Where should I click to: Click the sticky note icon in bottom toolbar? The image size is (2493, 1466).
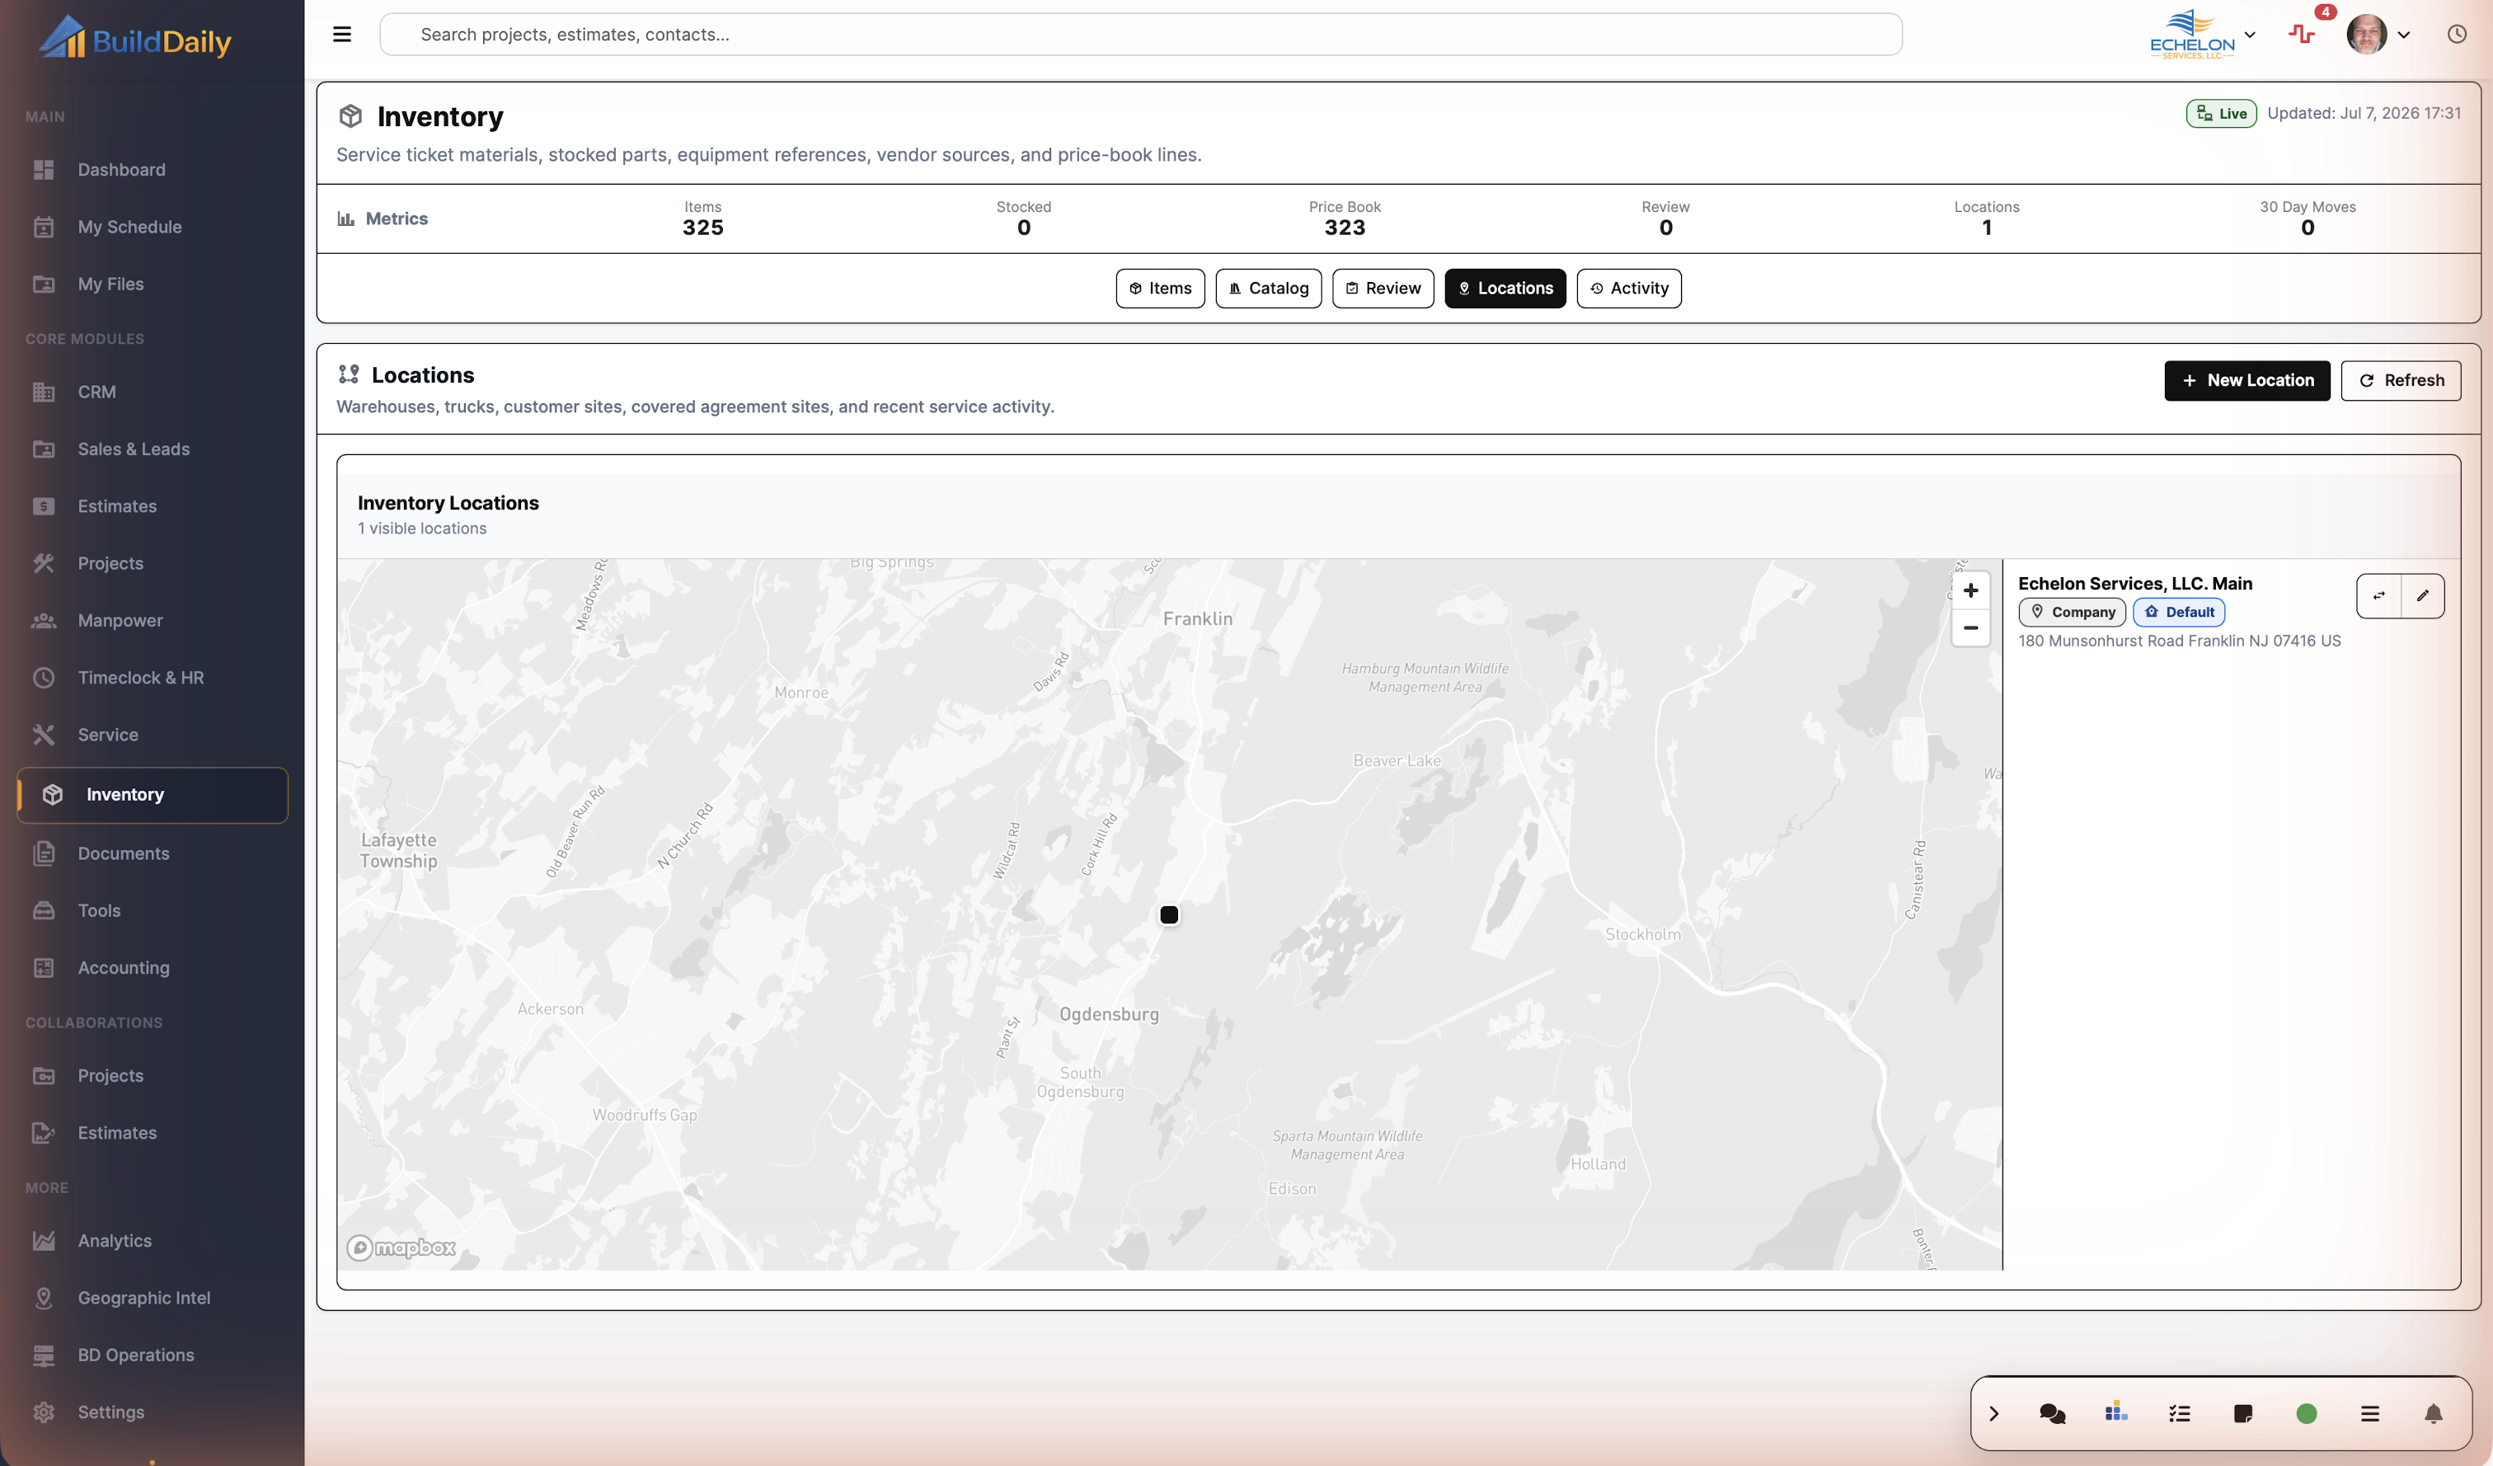tap(2242, 1413)
